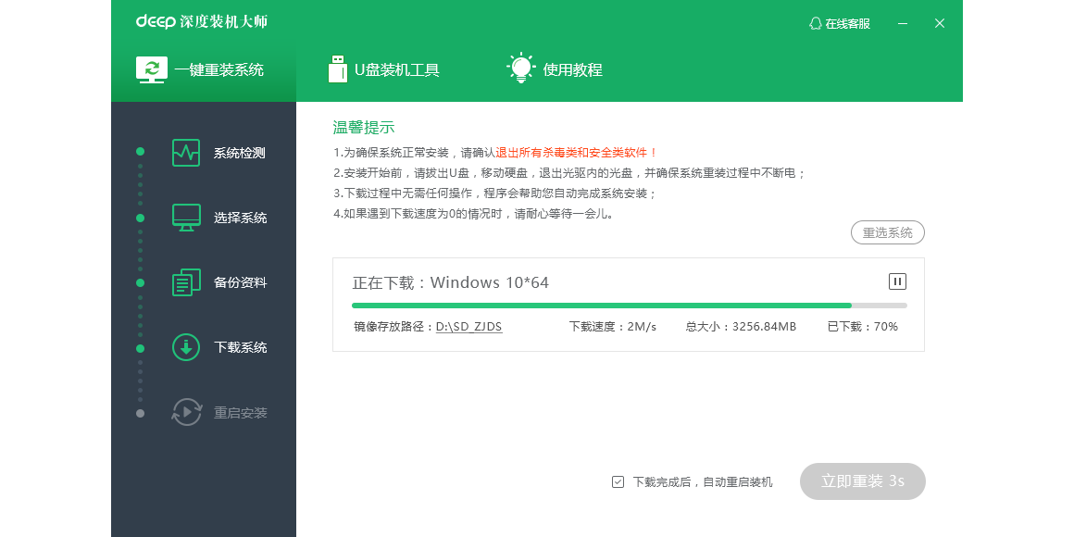Viewport: 1074px width, 537px height.
Task: Click the 立即重装 button
Action: [862, 481]
